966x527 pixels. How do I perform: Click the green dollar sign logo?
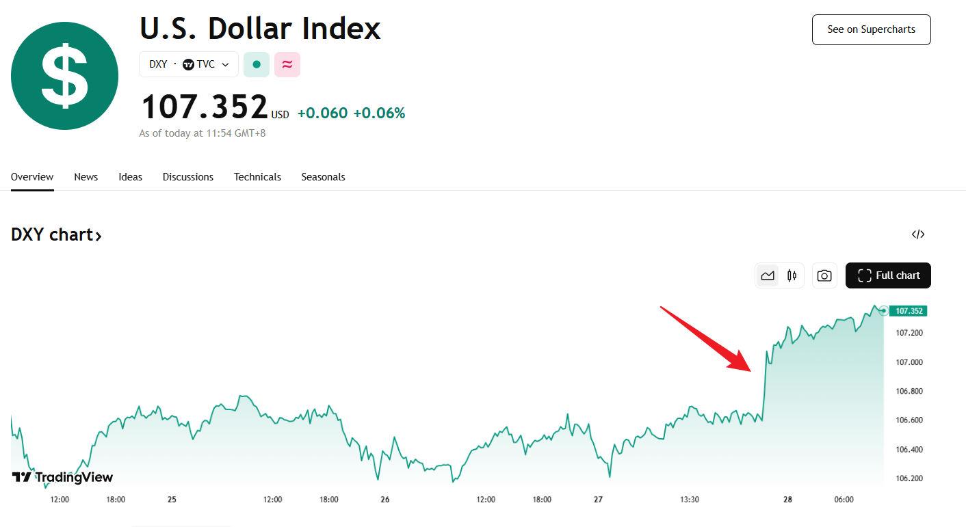[x=64, y=76]
